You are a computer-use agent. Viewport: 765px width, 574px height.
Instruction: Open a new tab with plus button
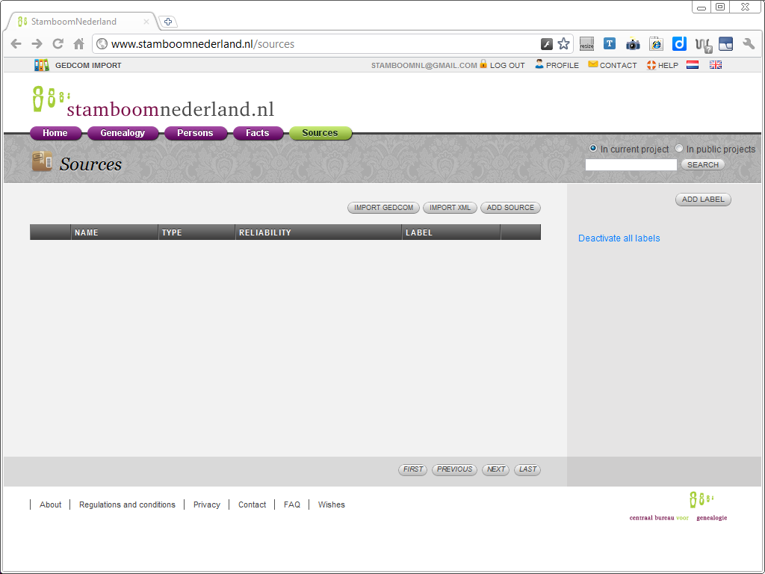[168, 22]
